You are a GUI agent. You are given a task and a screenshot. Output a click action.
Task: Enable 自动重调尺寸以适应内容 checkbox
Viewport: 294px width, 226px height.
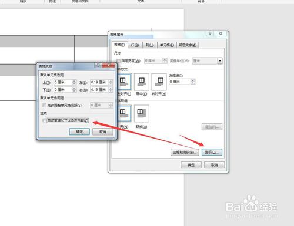(45, 120)
